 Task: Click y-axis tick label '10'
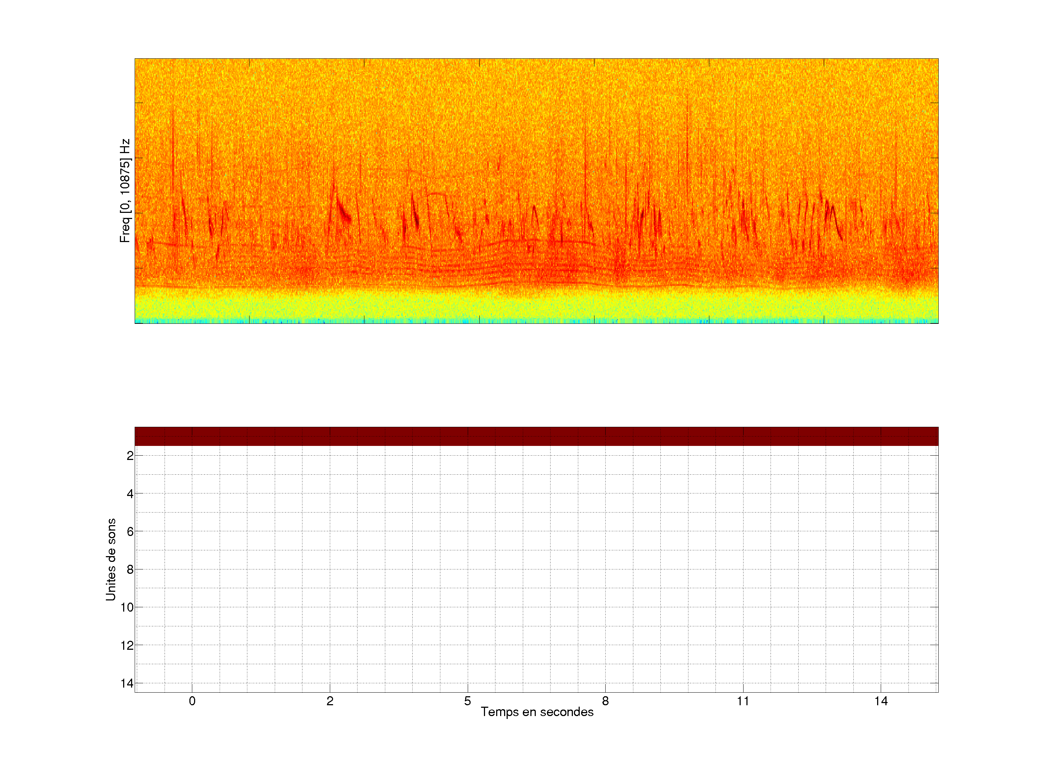tap(127, 607)
